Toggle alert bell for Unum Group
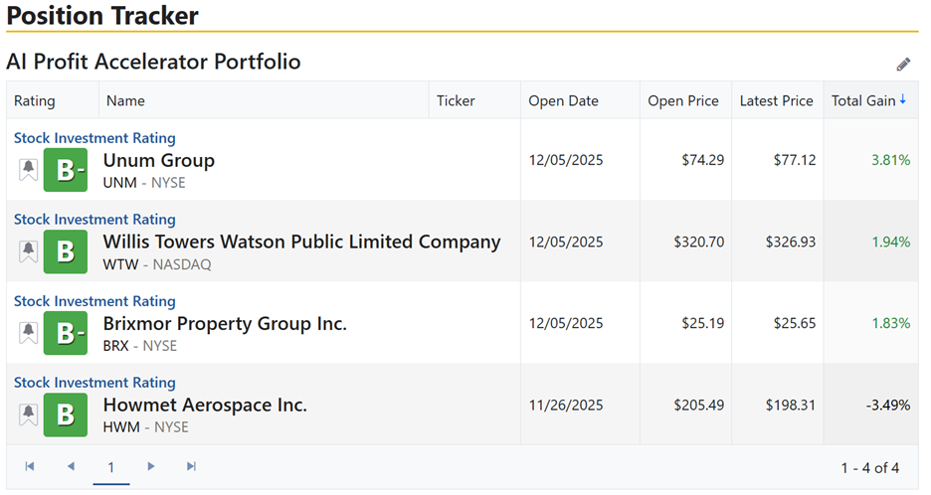 [28, 170]
